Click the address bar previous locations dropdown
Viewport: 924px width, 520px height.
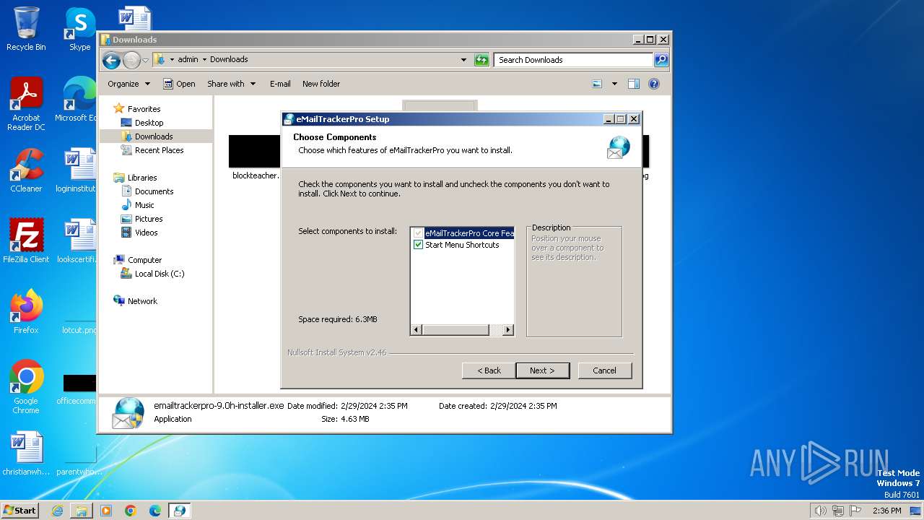click(463, 60)
